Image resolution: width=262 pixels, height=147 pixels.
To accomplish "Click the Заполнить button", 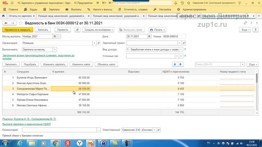I will pyautogui.click(x=11, y=65).
